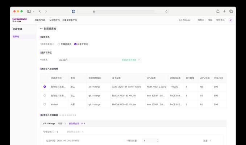This screenshot has height=145, width=246.
Task: Expand the 被负载占用: 0 link
Action: point(77,124)
